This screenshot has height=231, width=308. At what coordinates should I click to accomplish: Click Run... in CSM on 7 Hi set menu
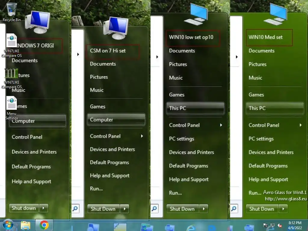coord(96,189)
